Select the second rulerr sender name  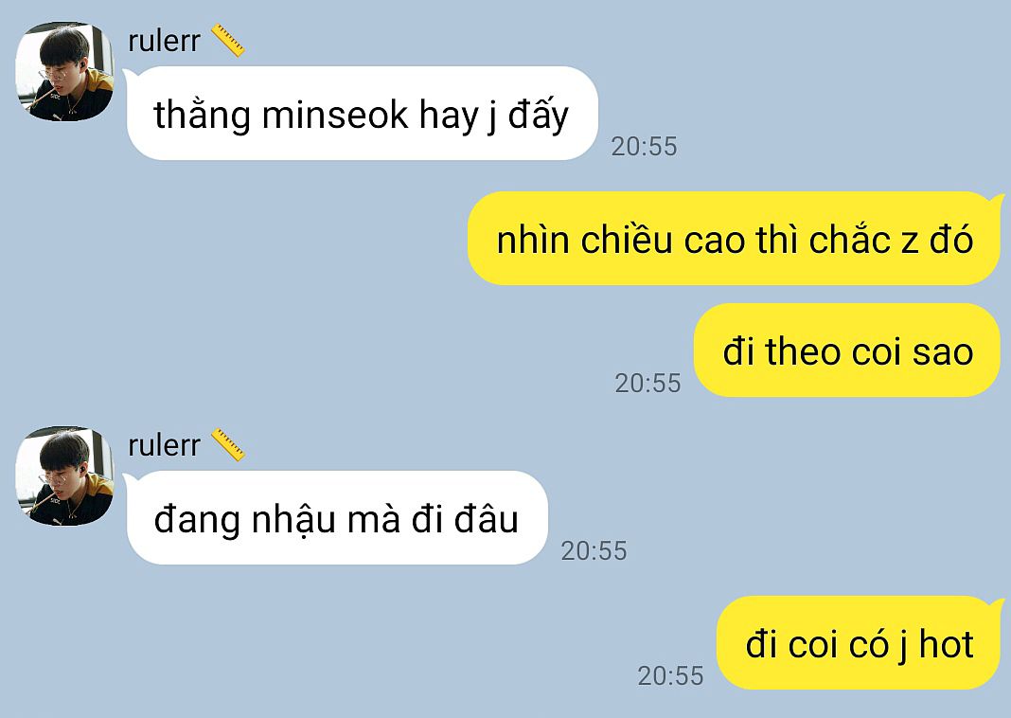pyautogui.click(x=165, y=446)
